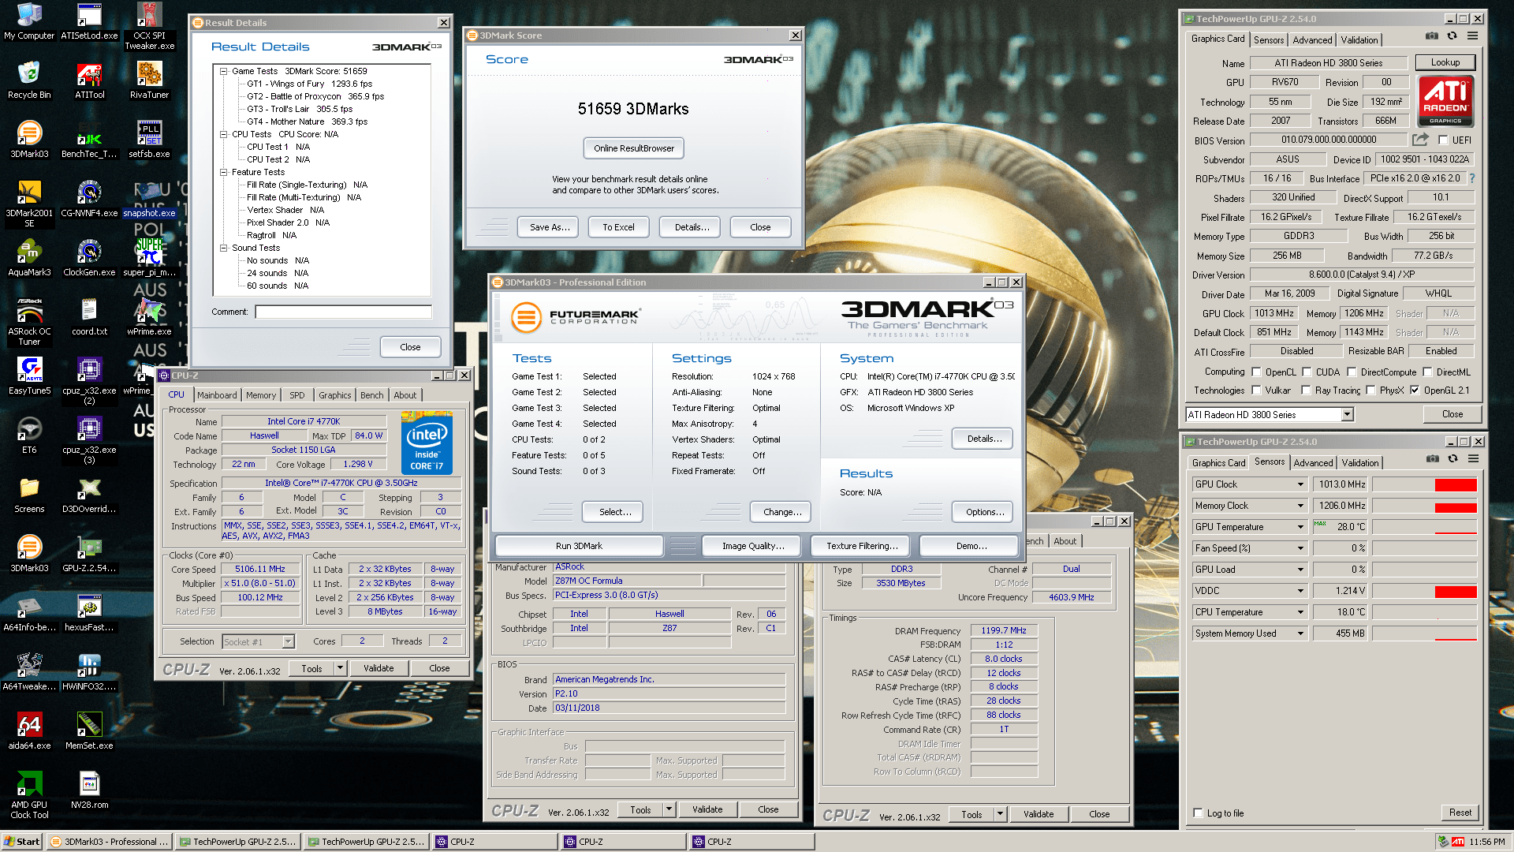
Task: Launch ASRock OC Tuner icon
Action: click(x=29, y=321)
